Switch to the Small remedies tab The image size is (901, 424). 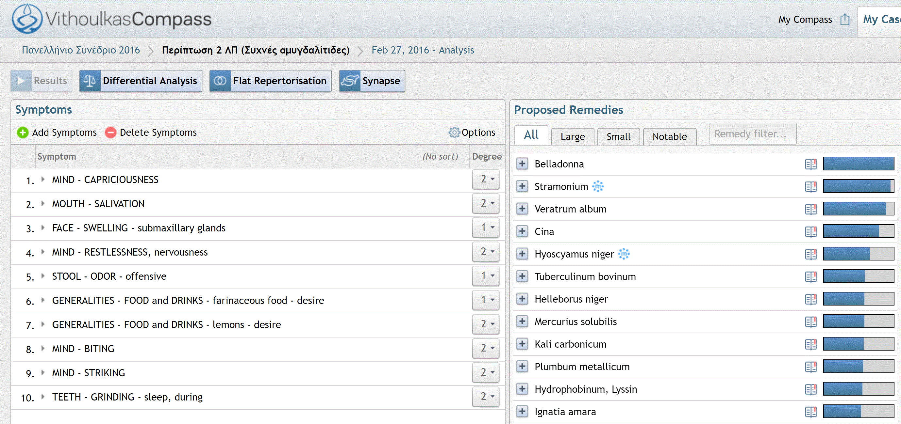tap(618, 136)
